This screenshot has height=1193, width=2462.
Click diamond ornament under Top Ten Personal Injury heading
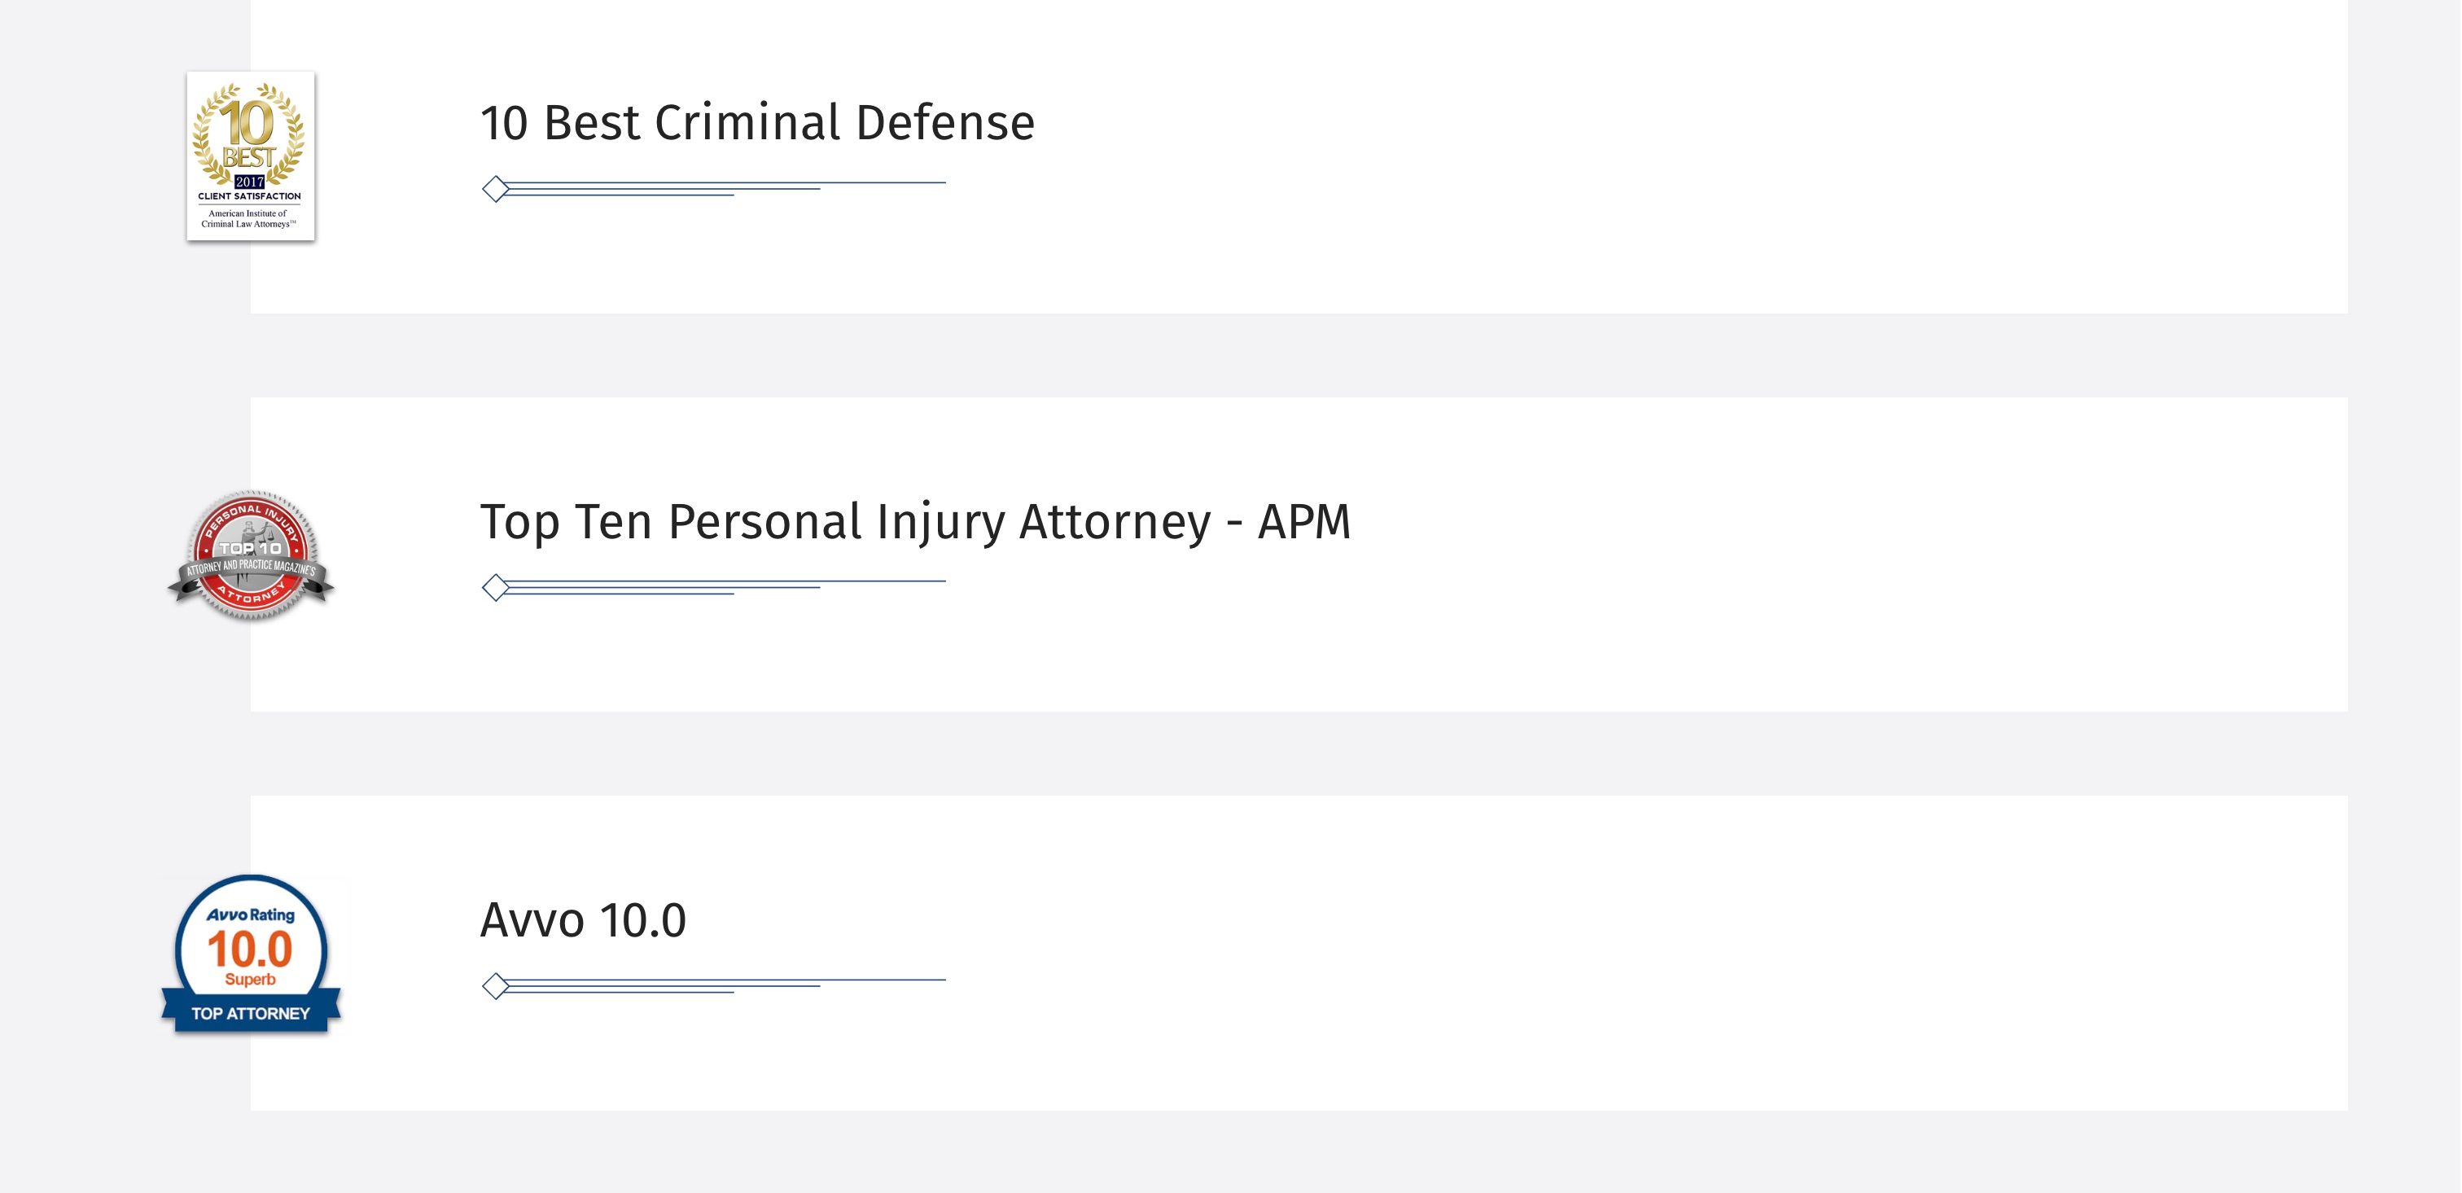tap(495, 588)
